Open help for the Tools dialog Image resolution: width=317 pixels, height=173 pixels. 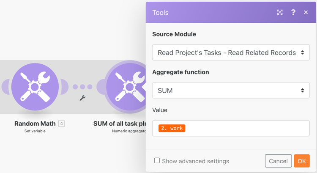click(293, 13)
